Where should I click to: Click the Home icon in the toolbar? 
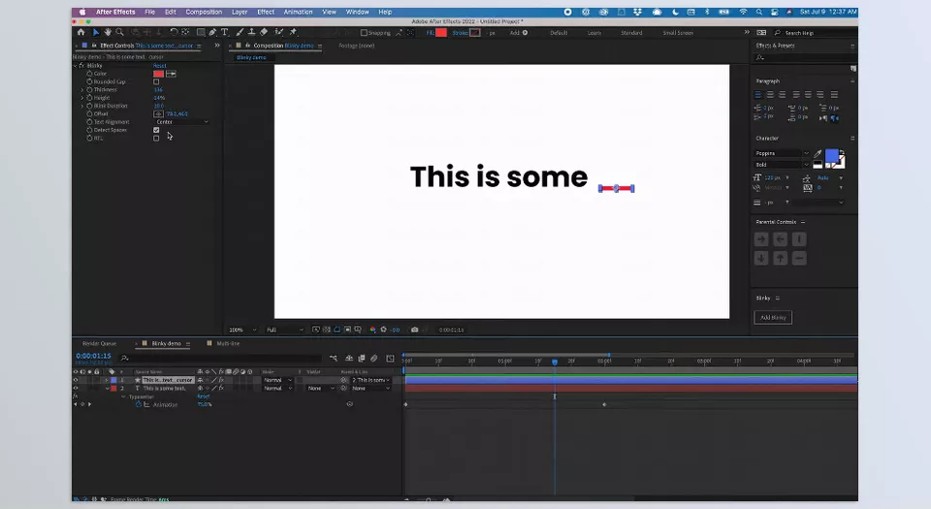[x=80, y=32]
